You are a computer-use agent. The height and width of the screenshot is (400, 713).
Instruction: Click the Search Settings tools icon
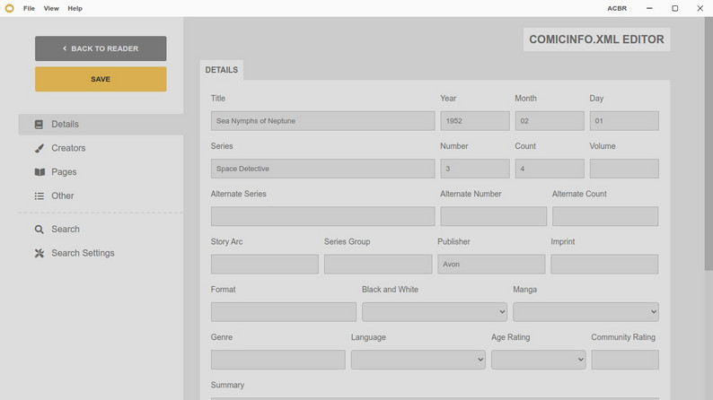(40, 253)
